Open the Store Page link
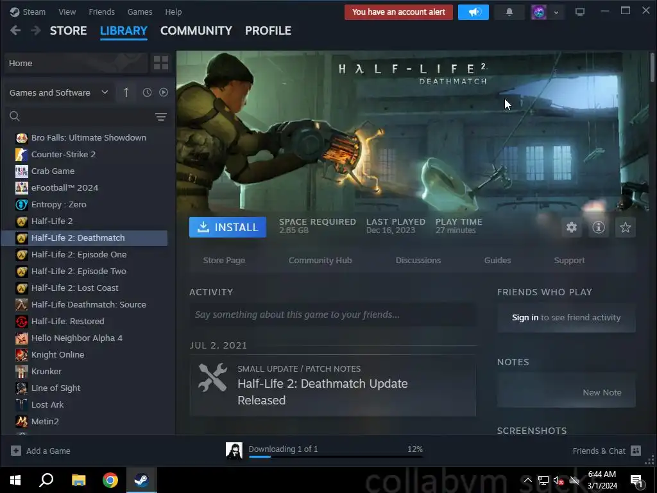The width and height of the screenshot is (657, 493). pyautogui.click(x=224, y=261)
